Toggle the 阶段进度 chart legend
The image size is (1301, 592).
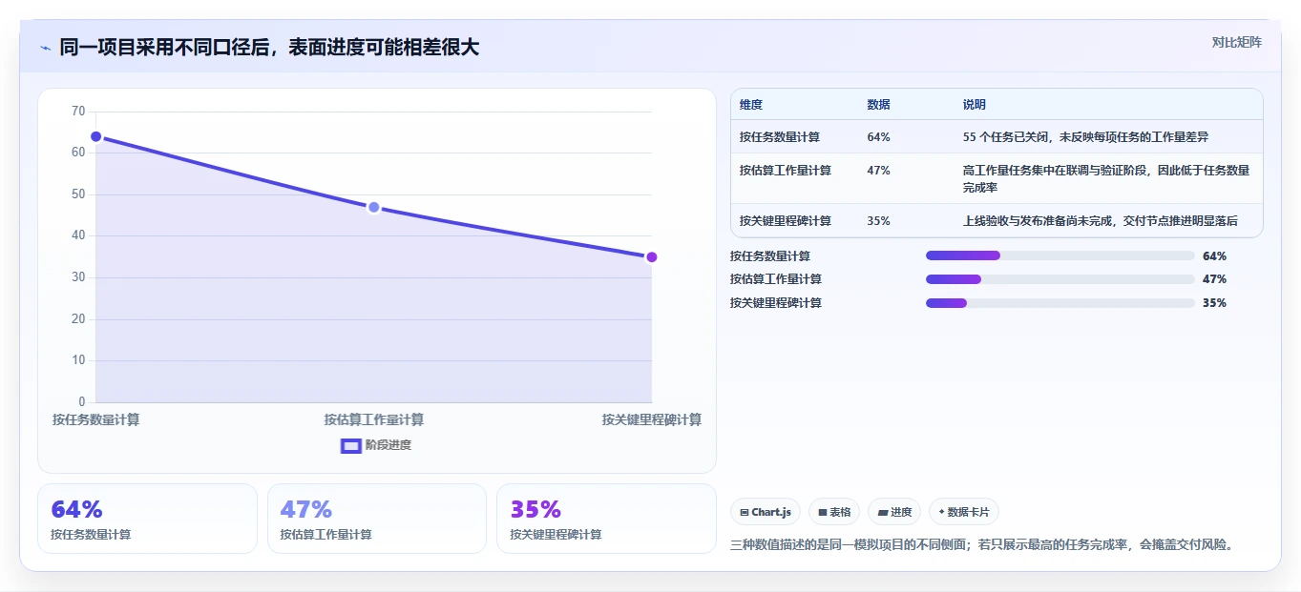[x=376, y=445]
